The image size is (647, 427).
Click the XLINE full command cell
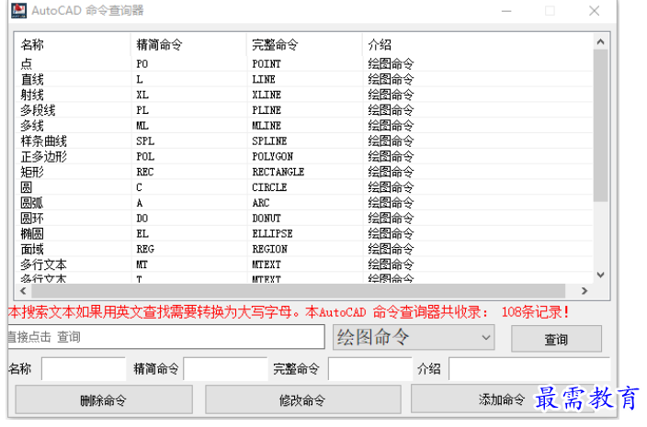coord(267,95)
